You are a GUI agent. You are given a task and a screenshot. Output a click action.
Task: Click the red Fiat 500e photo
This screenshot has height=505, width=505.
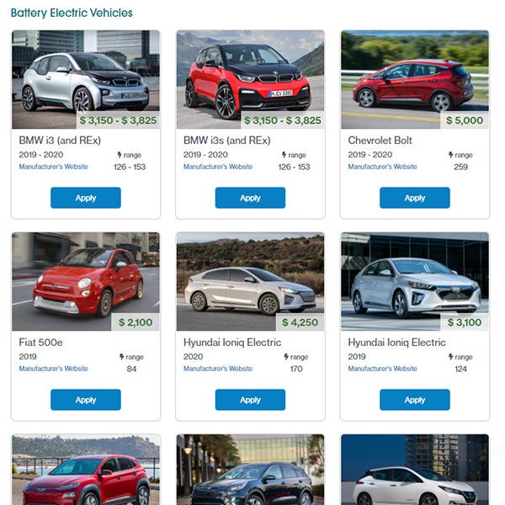point(86,281)
